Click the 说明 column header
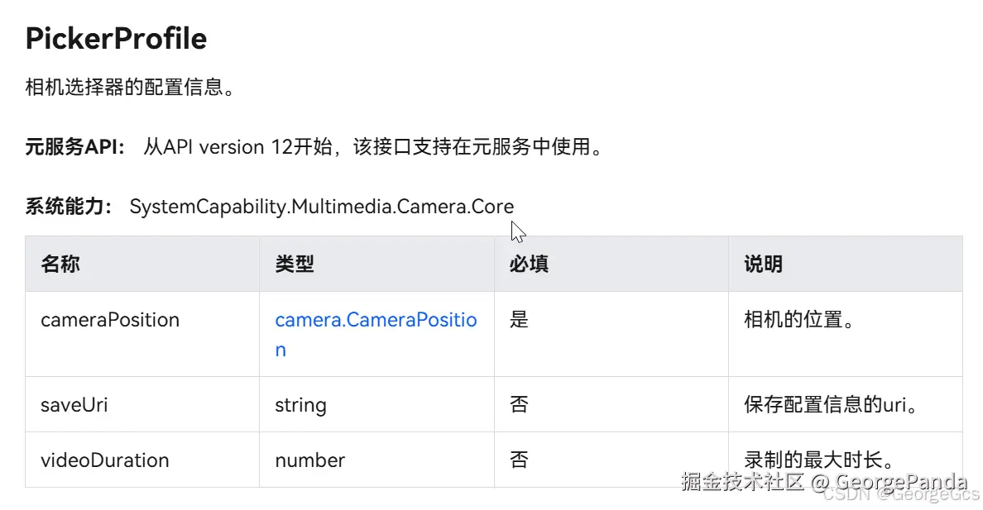The height and width of the screenshot is (510, 983). pos(763,264)
